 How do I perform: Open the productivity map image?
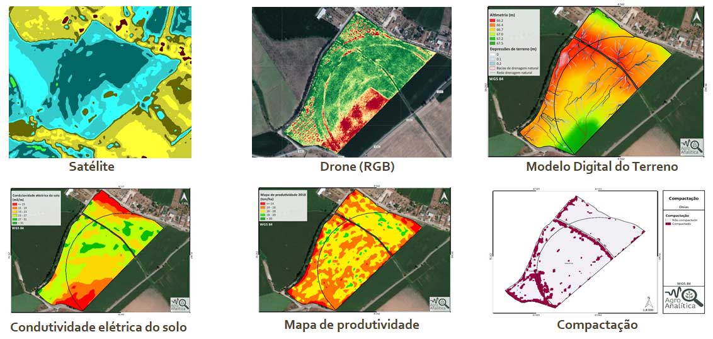point(354,250)
